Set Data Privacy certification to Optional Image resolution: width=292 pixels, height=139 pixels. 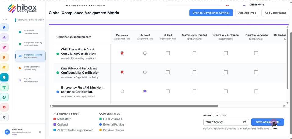coord(145,72)
